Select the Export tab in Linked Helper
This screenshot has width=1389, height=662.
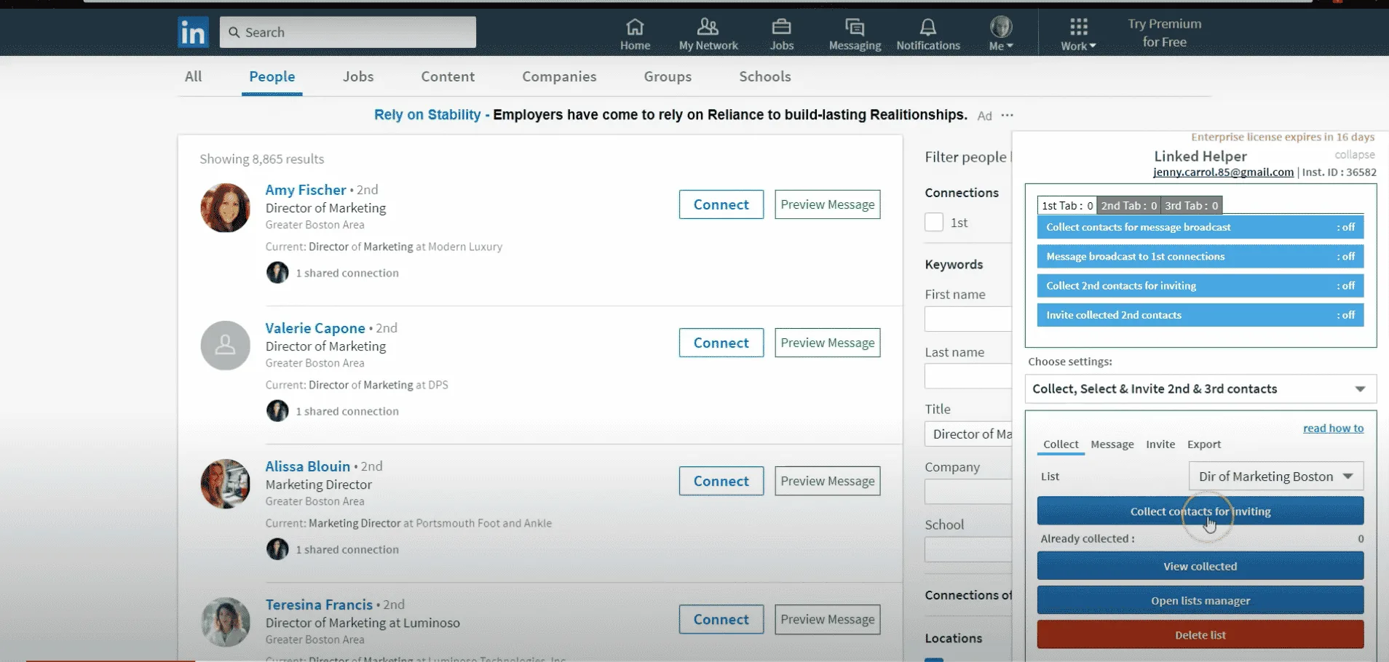1204,444
